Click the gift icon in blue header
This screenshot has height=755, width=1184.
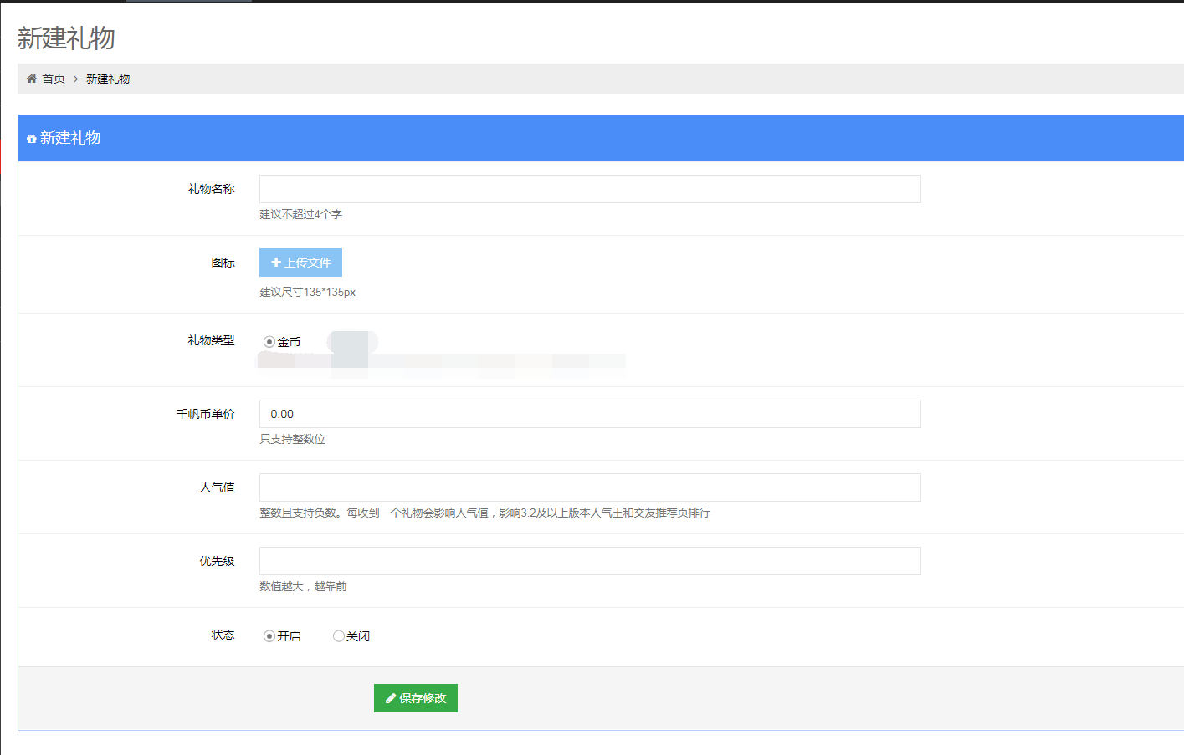pyautogui.click(x=32, y=139)
